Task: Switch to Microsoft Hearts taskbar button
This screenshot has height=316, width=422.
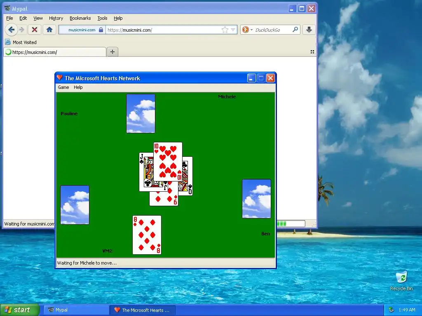Action: point(143,310)
